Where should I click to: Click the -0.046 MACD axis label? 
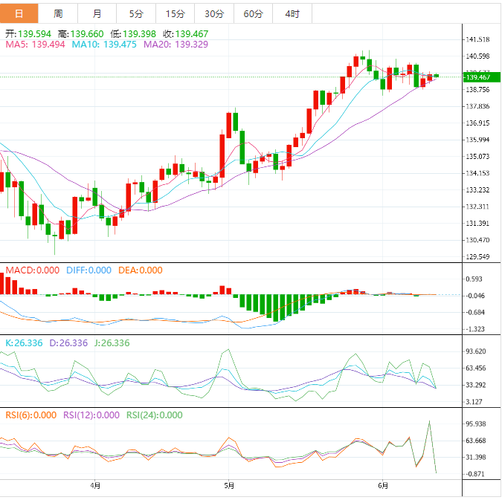tap(475, 296)
